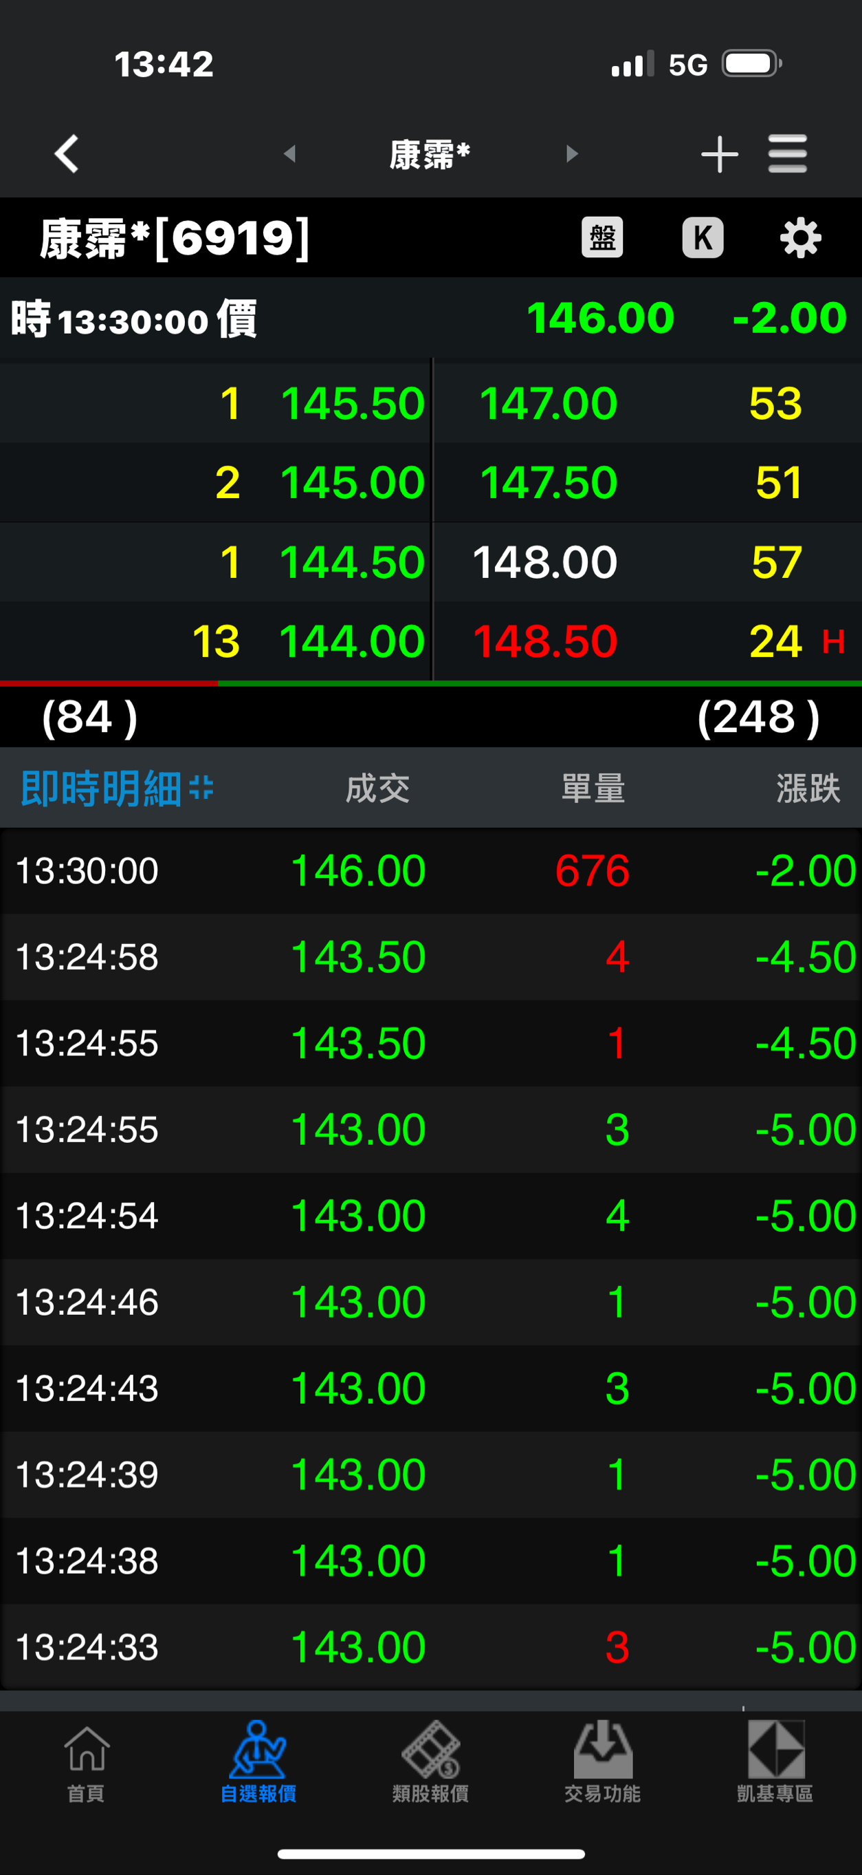
Task: Go back with the left chevron
Action: (66, 153)
